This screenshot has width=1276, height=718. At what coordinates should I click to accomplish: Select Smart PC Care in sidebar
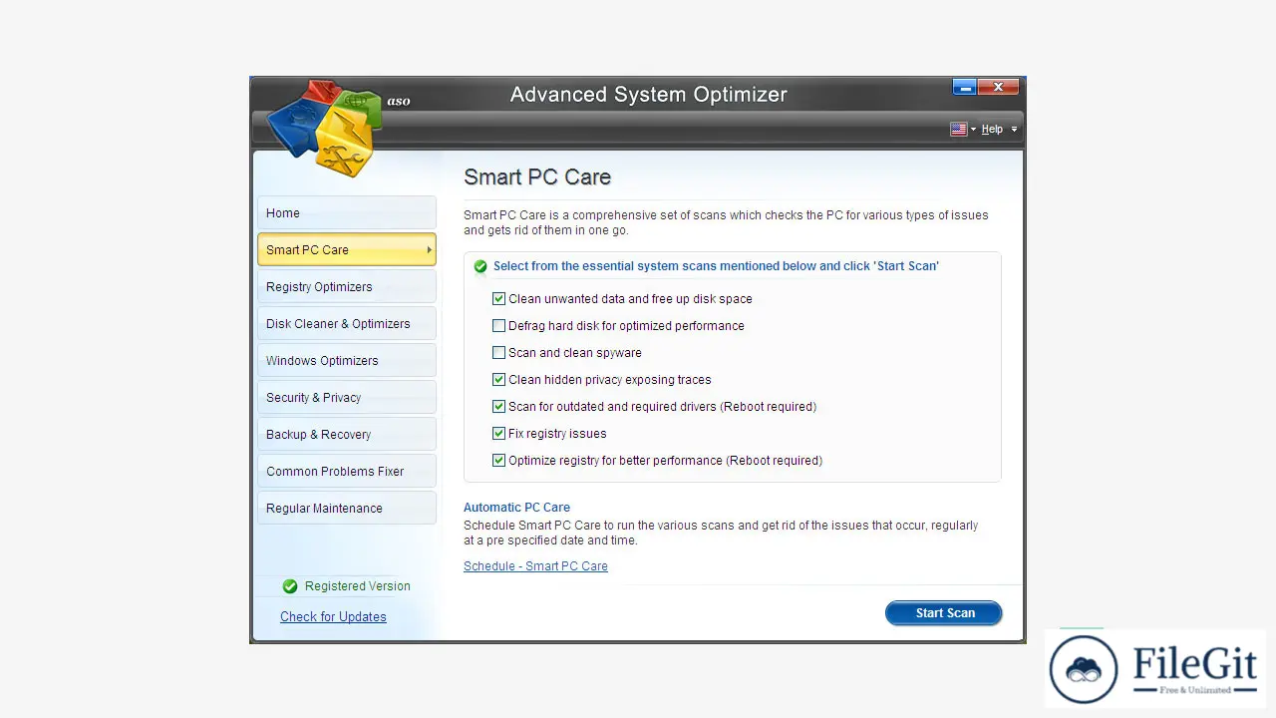[x=347, y=249]
